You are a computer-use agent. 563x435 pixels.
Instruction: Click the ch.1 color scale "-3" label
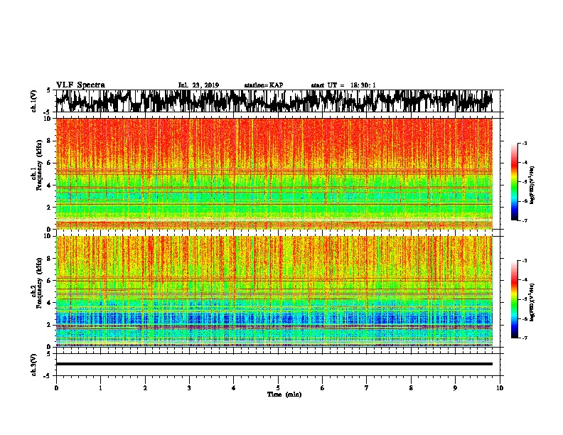(525, 144)
